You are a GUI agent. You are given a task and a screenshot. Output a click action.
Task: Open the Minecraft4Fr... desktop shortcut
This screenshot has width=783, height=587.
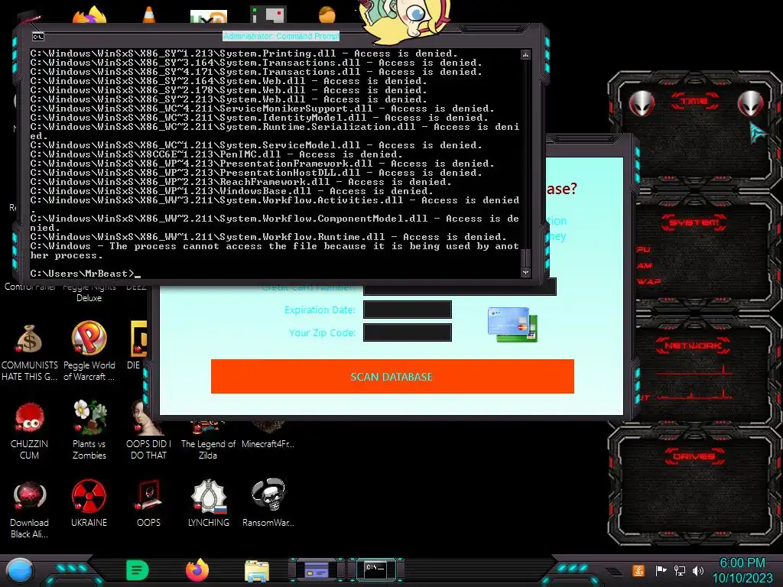point(268,435)
